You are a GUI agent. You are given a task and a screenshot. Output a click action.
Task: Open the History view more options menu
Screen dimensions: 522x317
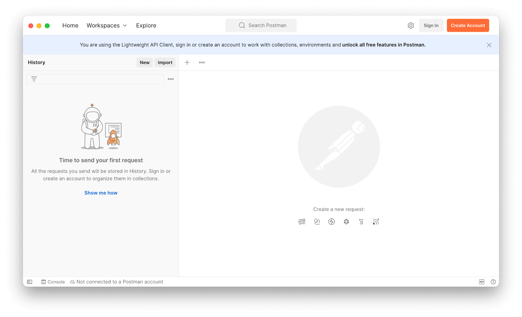[171, 79]
